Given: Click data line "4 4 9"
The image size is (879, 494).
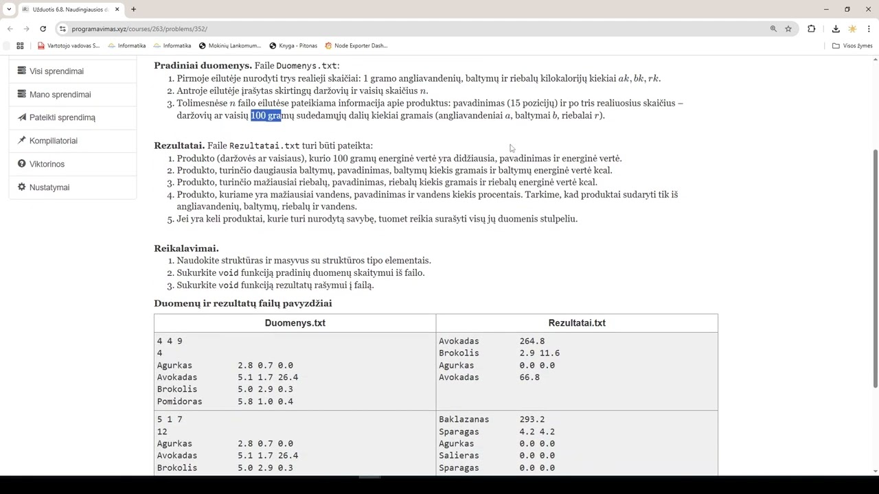Looking at the screenshot, I should [170, 341].
